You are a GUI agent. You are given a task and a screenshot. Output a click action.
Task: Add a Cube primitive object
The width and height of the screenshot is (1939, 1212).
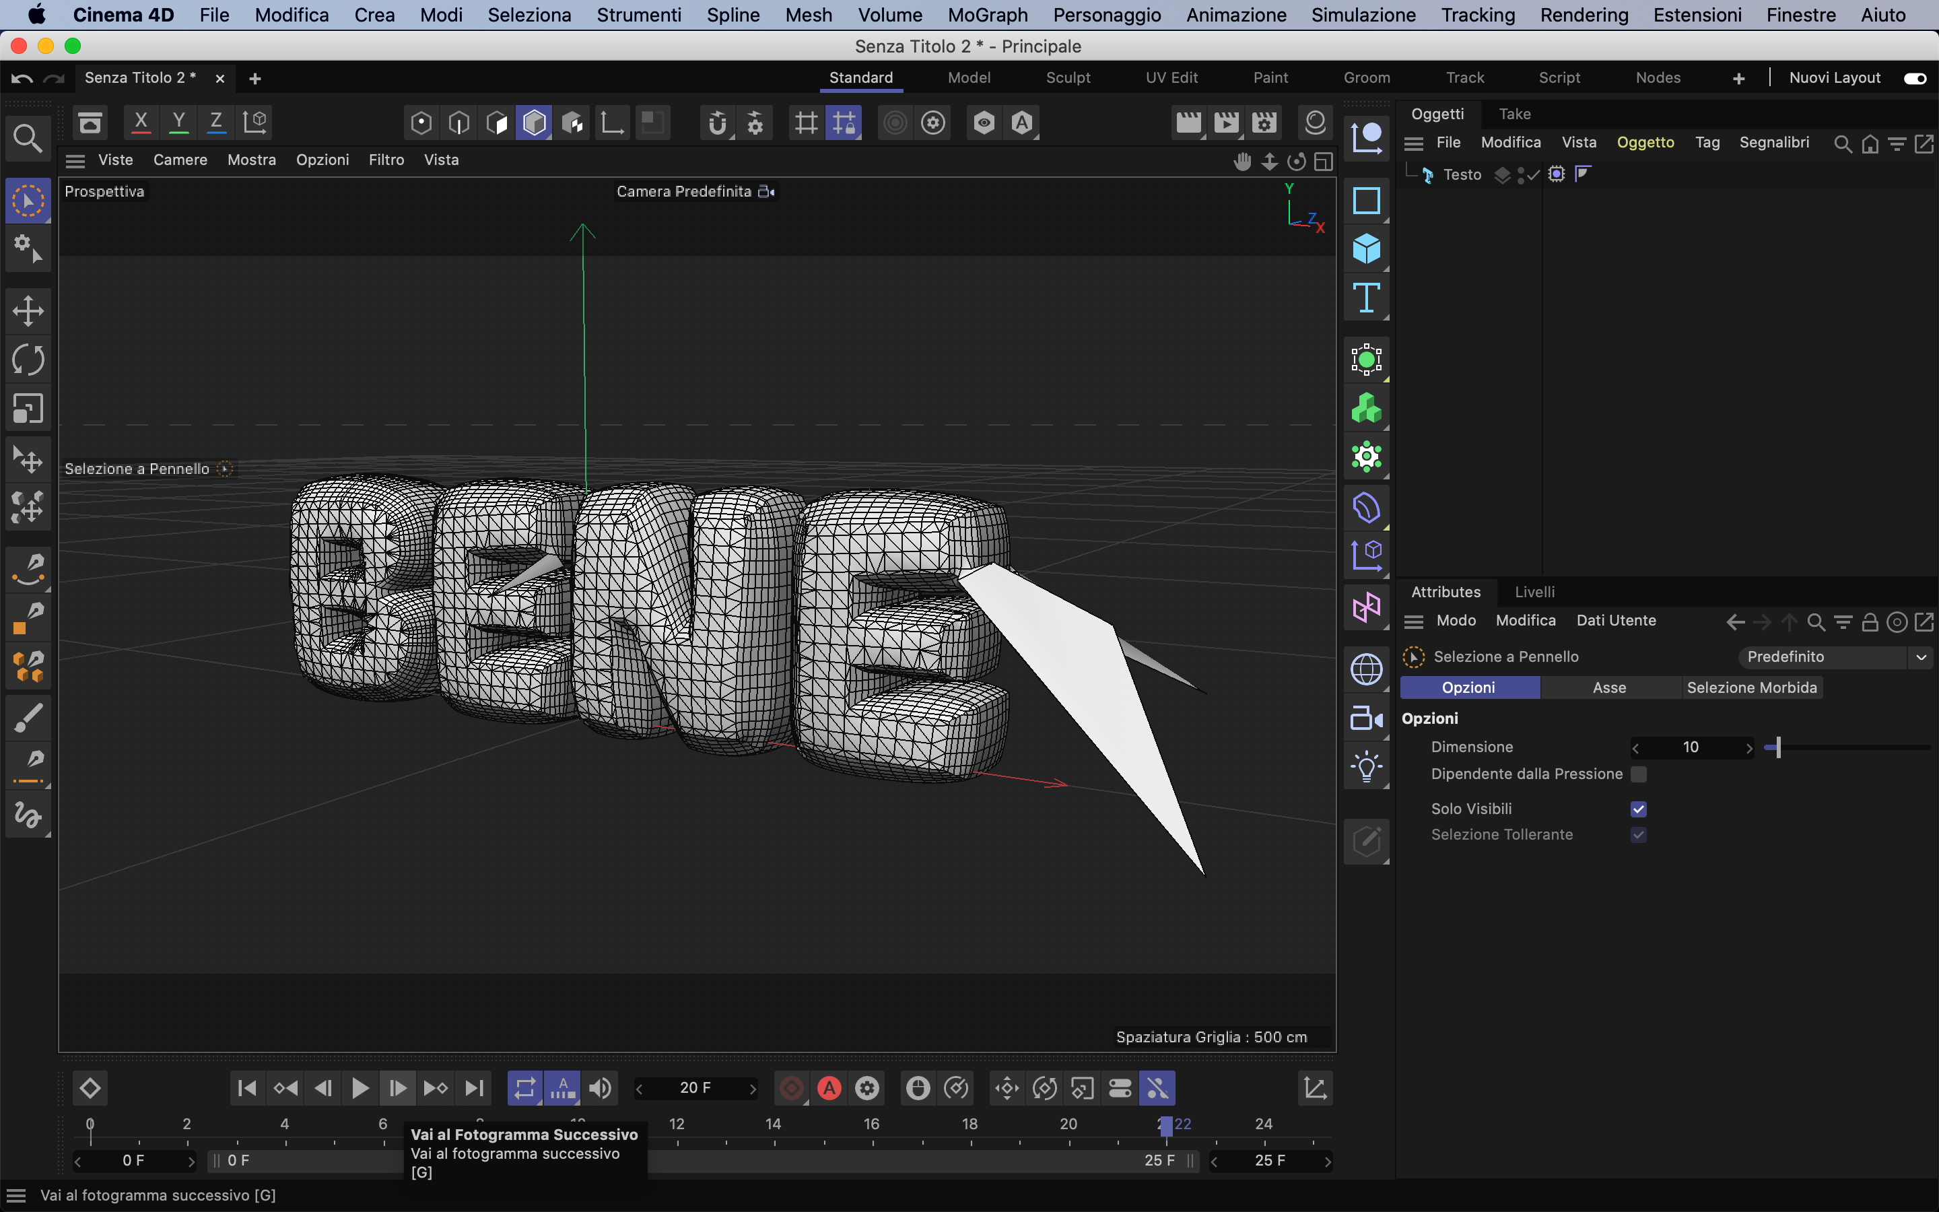(x=1366, y=249)
